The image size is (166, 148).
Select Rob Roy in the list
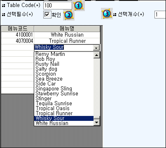(x=64, y=59)
